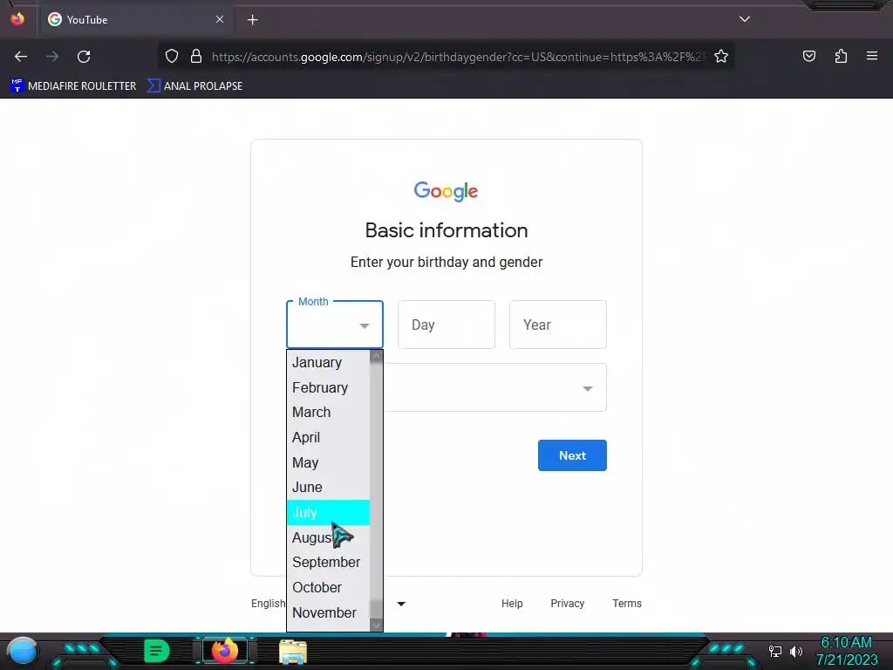Viewport: 893px width, 670px height.
Task: Choose August from the month list
Action: [328, 537]
